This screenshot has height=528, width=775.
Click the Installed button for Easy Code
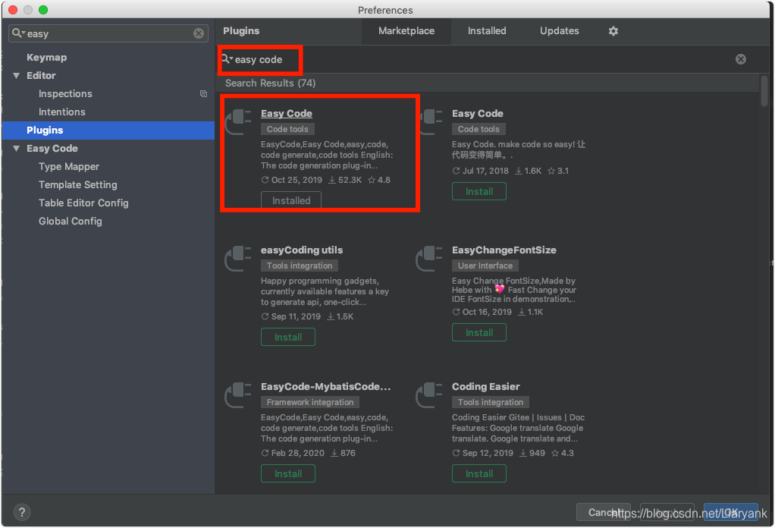[x=291, y=200]
